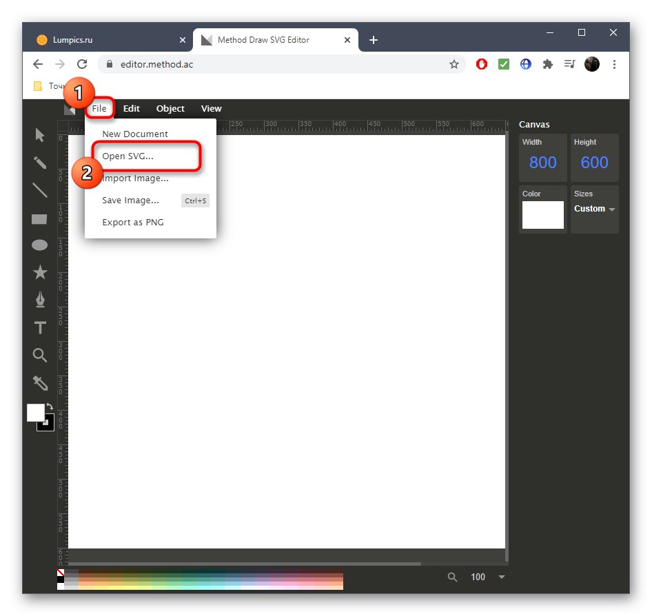Swap fill and stroke colors

50,406
